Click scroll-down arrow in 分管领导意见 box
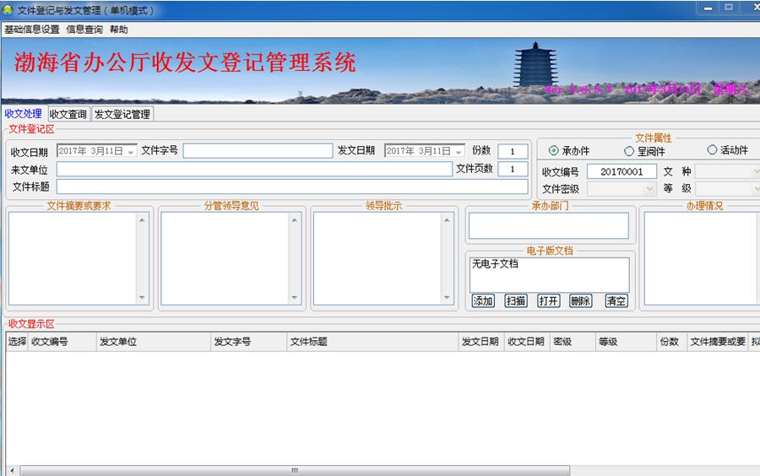The width and height of the screenshot is (760, 476). click(x=295, y=297)
